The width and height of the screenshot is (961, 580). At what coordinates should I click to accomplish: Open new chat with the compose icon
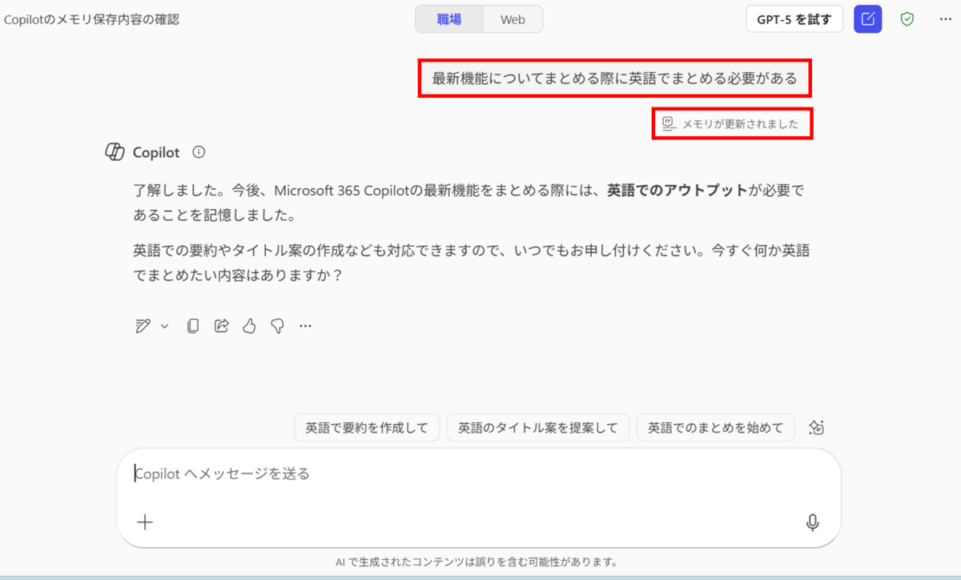click(867, 19)
